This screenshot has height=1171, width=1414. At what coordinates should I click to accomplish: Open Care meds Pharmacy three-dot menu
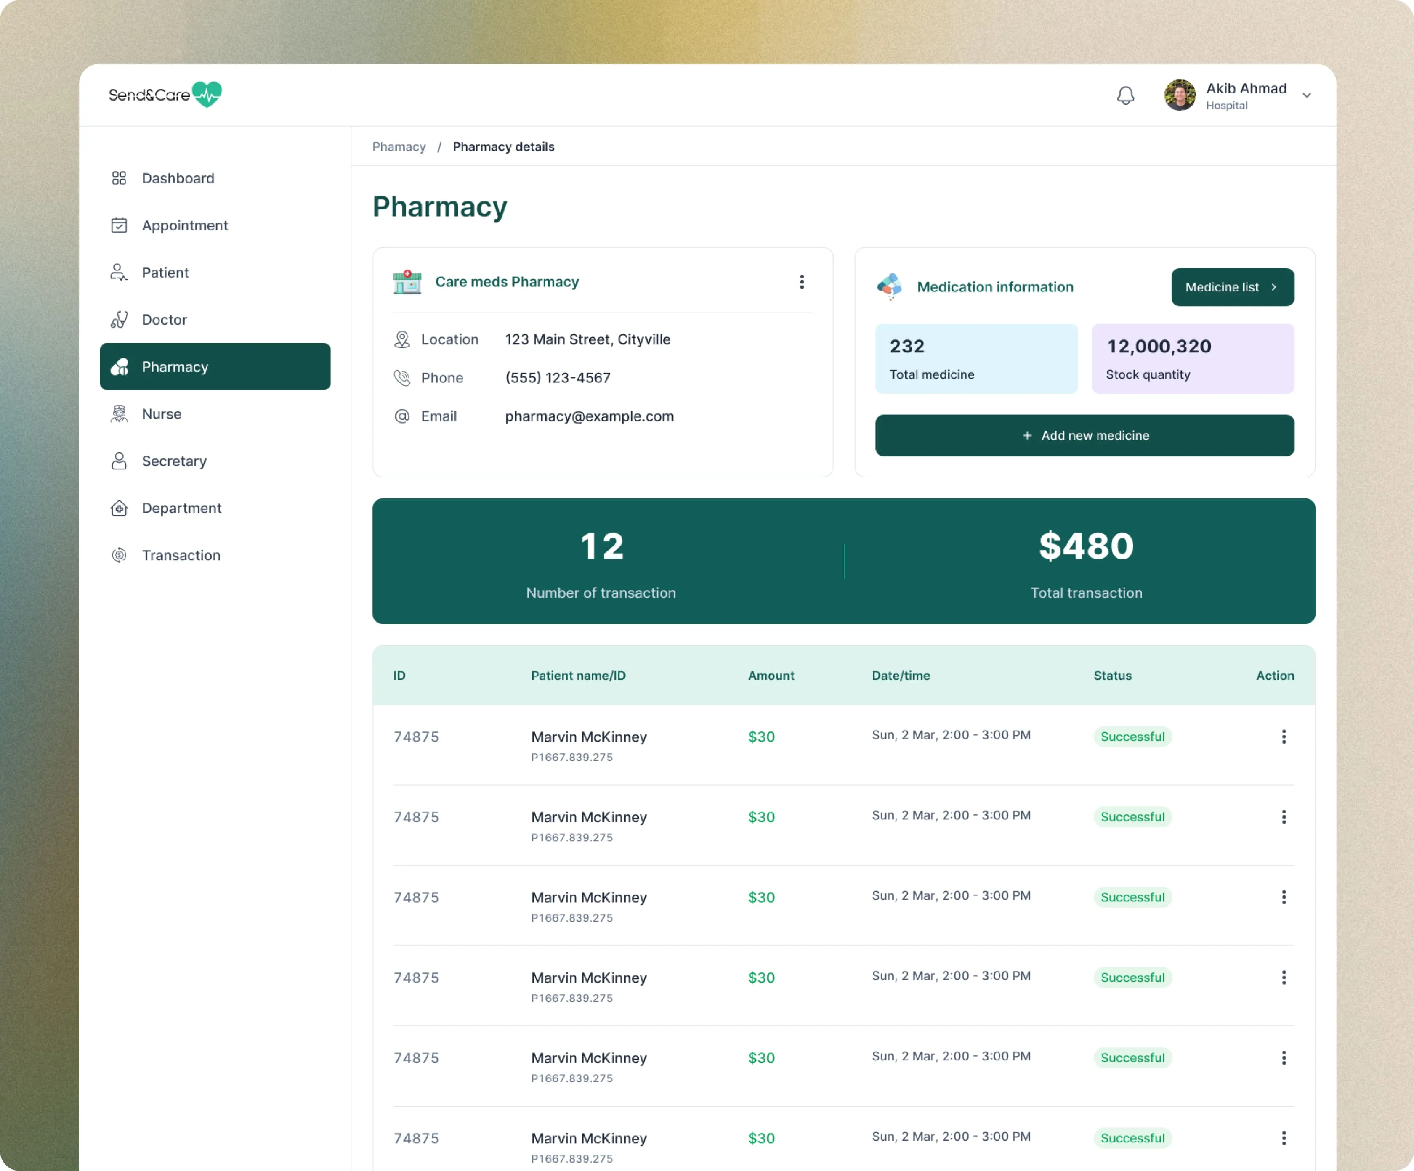point(801,282)
